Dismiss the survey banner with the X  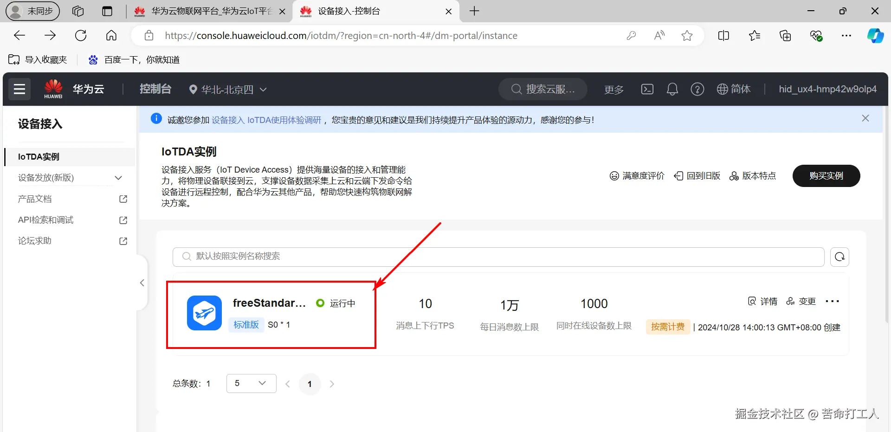(x=865, y=118)
